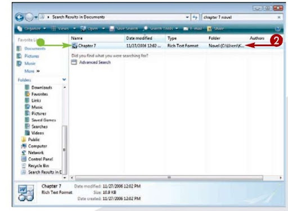Click the Advanced Search link
This screenshot has width=288, height=211.
coord(95,62)
